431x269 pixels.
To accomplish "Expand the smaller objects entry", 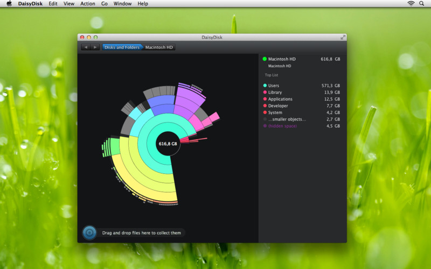I will (287, 119).
